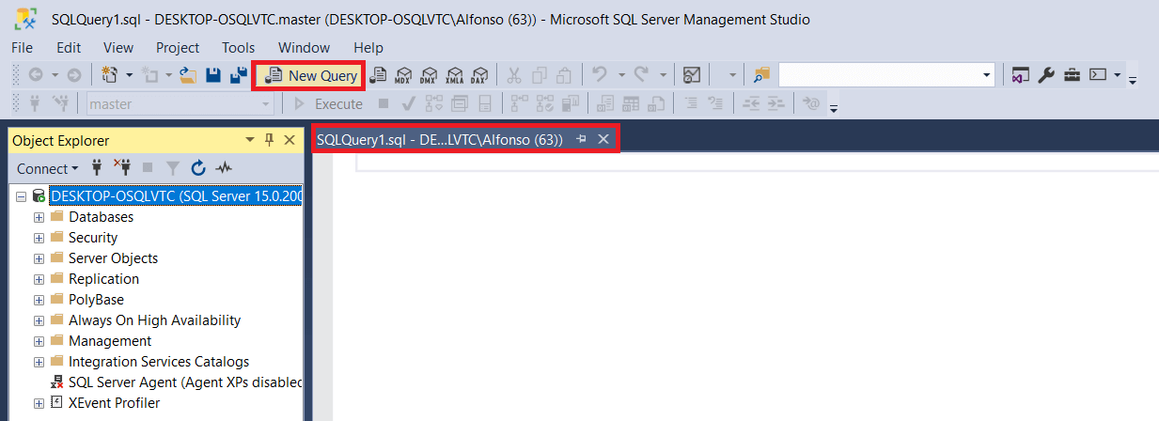Expand the Server Objects folder node
The image size is (1159, 421).
(39, 258)
